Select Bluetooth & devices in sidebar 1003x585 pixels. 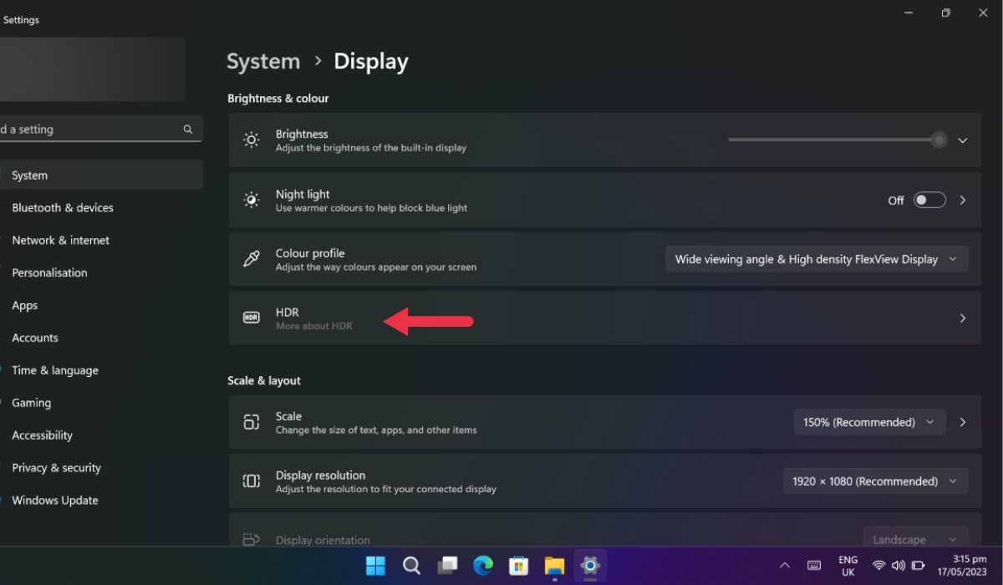click(x=63, y=207)
